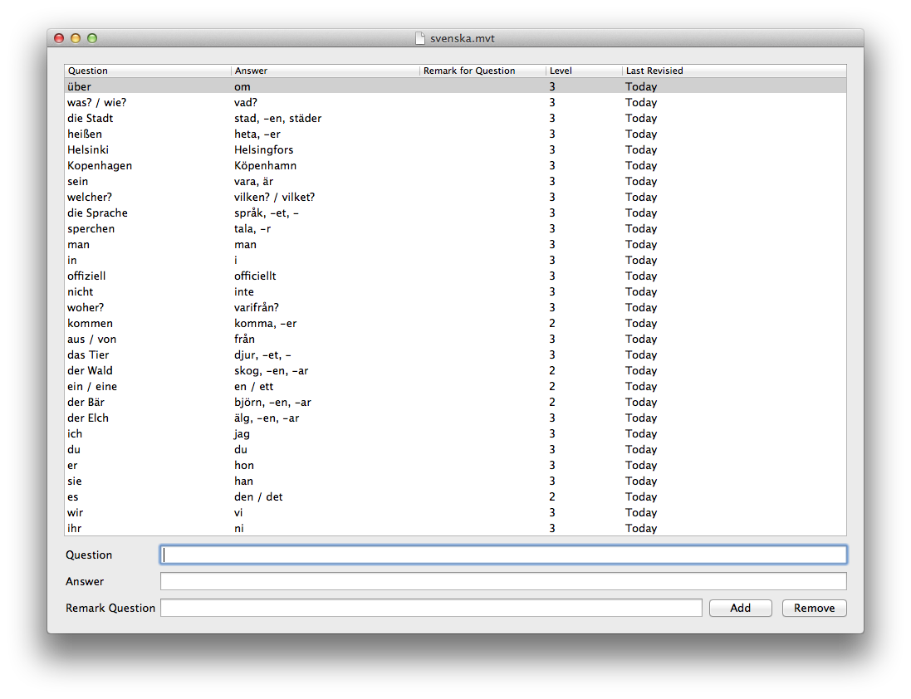Click the answer cell 'komma, -er'
Image resolution: width=911 pixels, height=699 pixels.
266,324
